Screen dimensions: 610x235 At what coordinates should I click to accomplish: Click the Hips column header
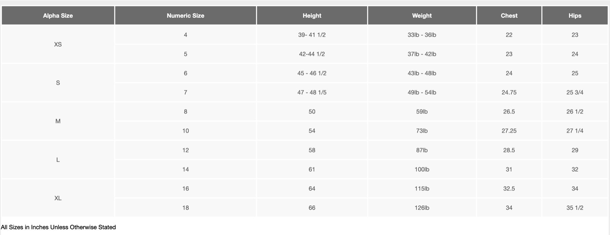(x=575, y=16)
